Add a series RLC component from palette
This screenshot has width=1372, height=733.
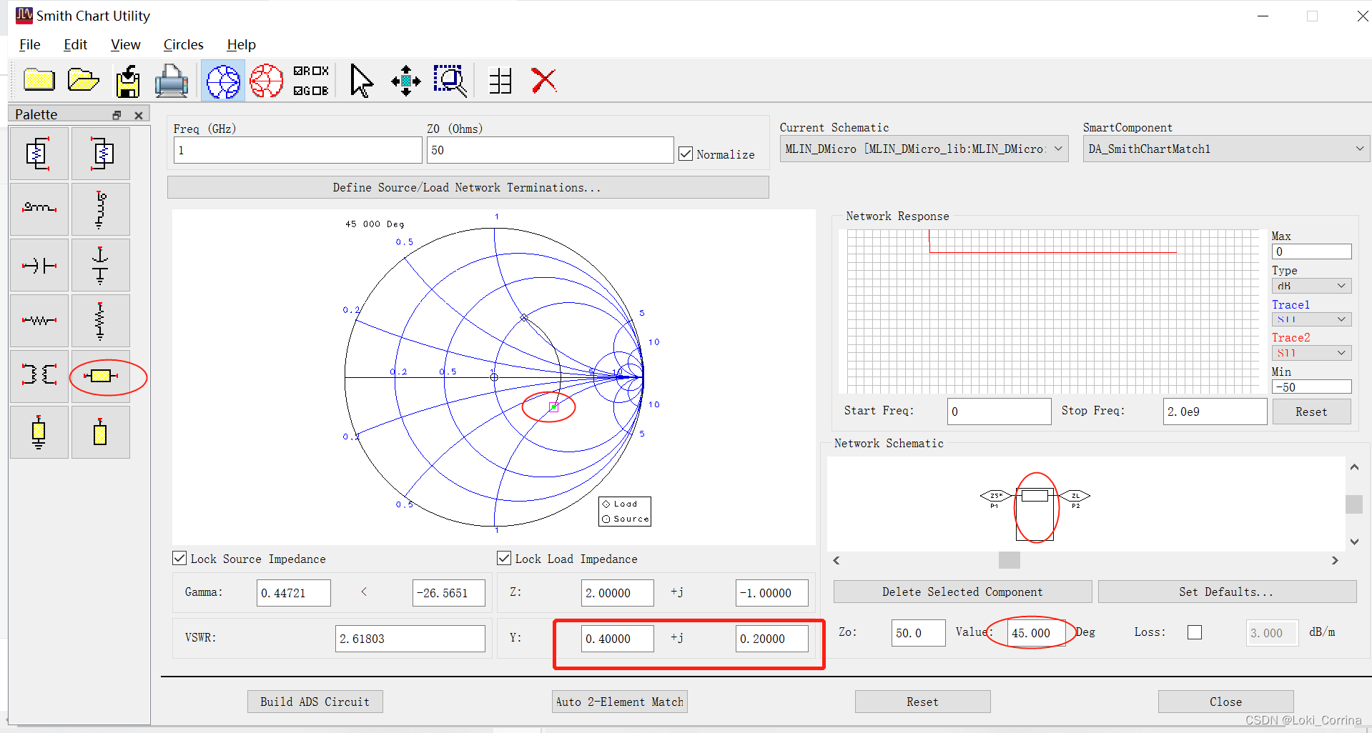39,154
